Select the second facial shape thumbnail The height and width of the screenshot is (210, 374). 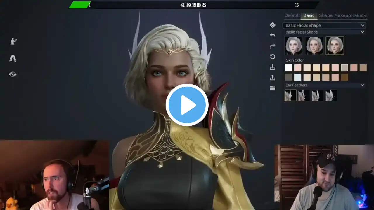pyautogui.click(x=314, y=46)
